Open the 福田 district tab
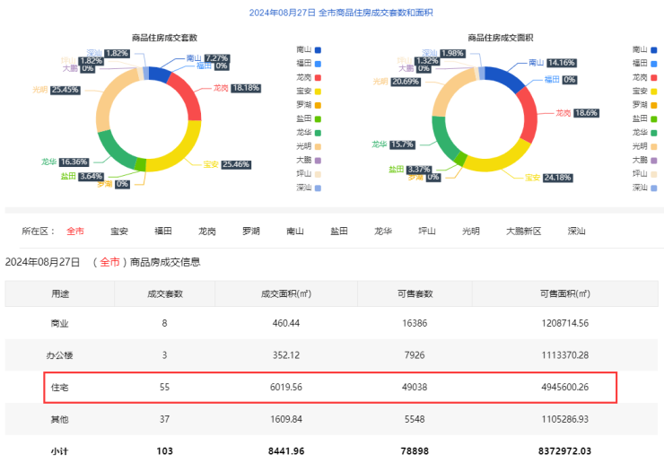This screenshot has height=472, width=664. coord(163,231)
